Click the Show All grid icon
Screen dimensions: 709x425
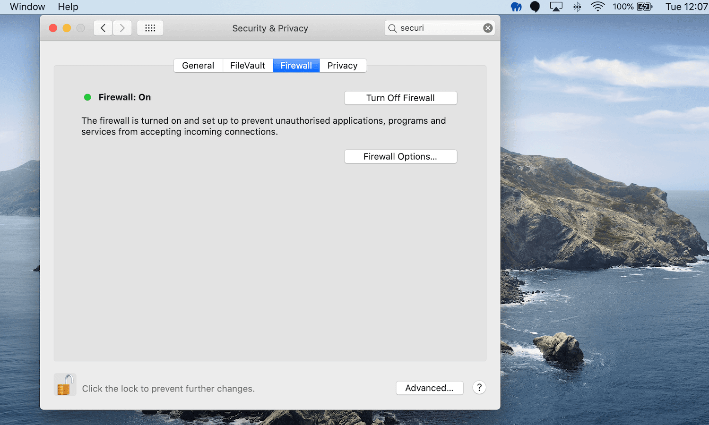click(150, 28)
